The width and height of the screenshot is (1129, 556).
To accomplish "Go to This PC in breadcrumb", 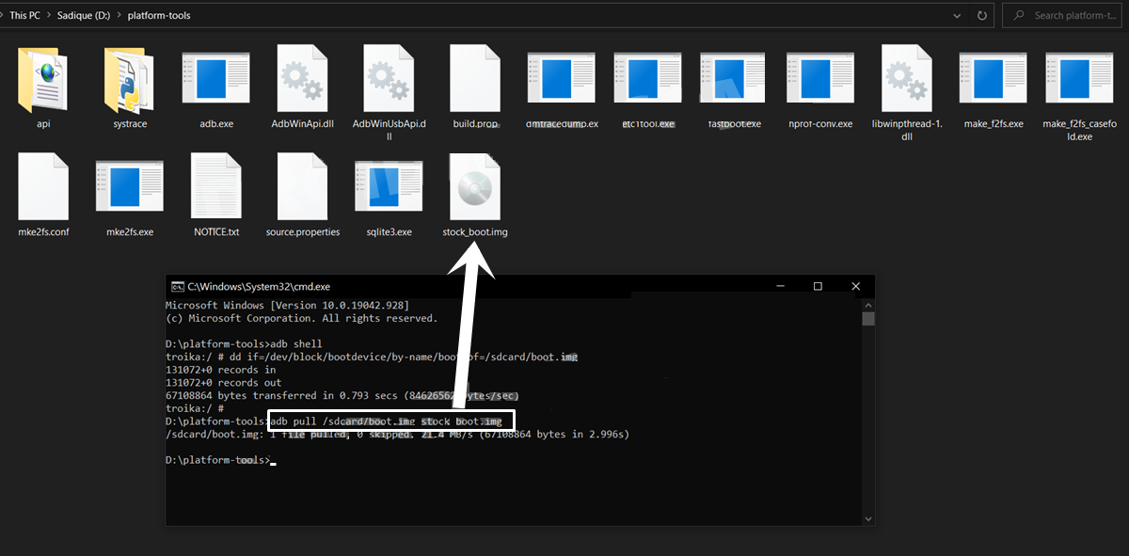I will (x=24, y=16).
